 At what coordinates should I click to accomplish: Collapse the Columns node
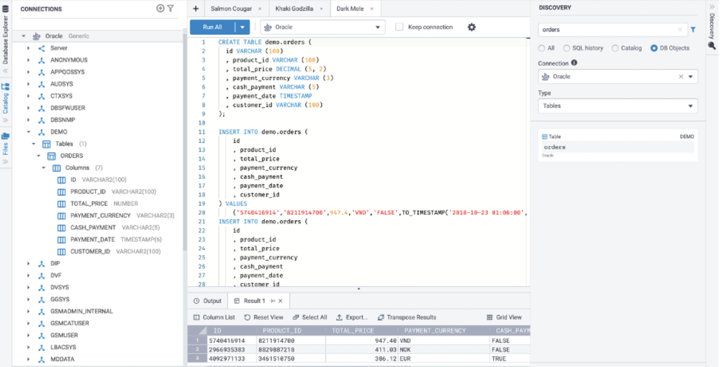tap(44, 168)
